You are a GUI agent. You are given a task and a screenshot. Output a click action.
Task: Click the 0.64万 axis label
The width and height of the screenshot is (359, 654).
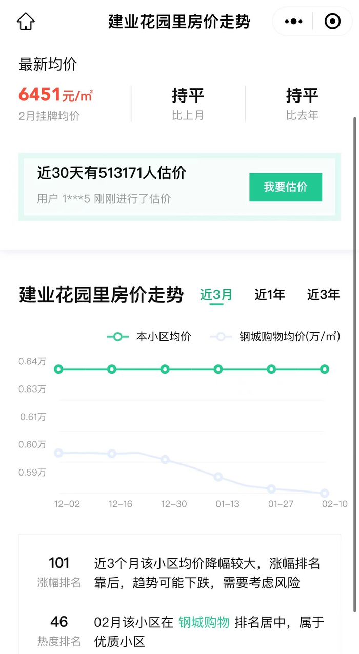(32, 361)
